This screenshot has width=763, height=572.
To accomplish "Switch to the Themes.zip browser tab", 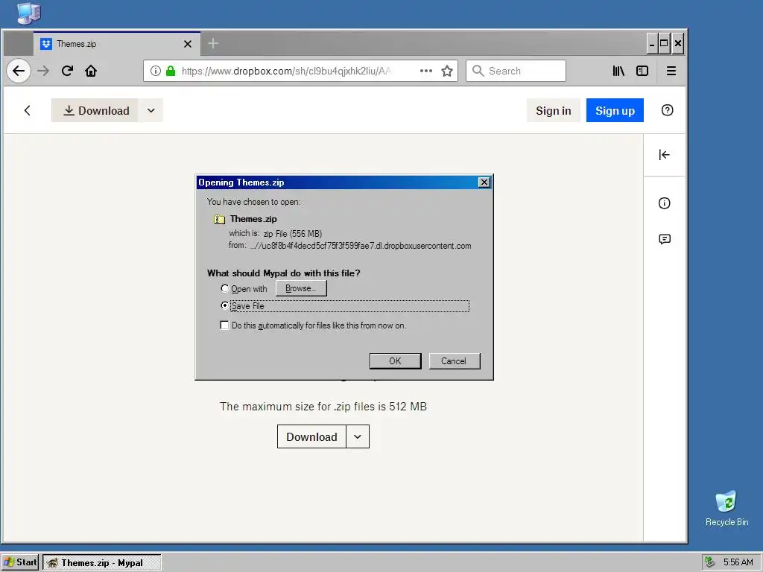I will point(117,44).
